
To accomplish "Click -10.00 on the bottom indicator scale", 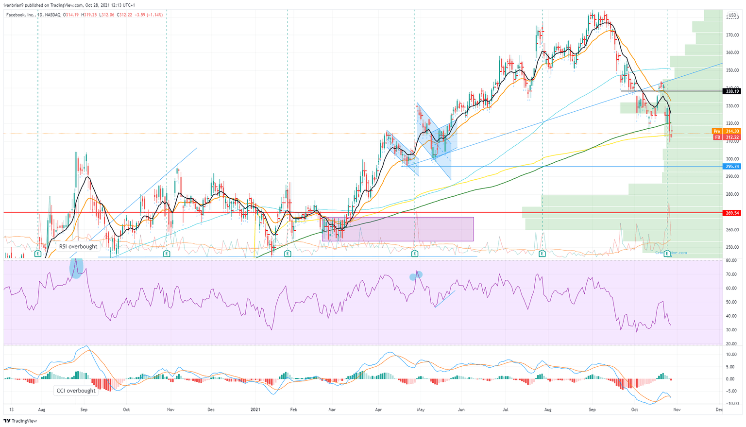I will (731, 404).
